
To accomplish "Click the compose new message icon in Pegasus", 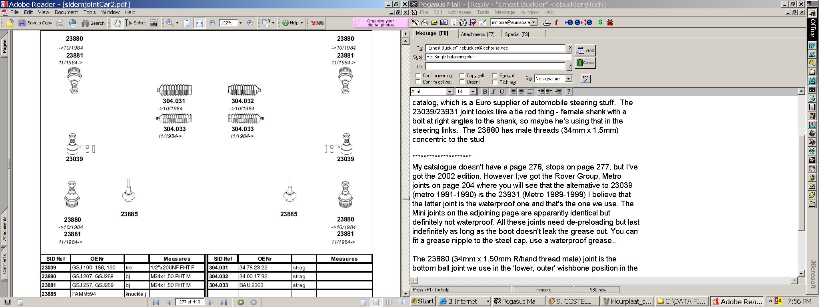I will (415, 22).
